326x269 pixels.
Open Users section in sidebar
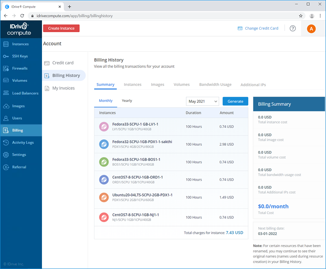pos(17,118)
